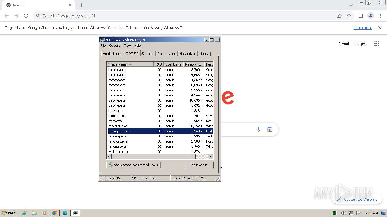
Task: Select explorer.exe process
Action: tap(160, 126)
